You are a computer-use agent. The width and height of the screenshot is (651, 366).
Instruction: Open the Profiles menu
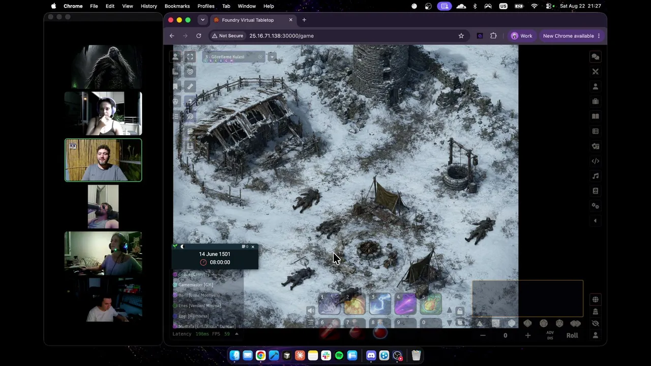point(206,6)
